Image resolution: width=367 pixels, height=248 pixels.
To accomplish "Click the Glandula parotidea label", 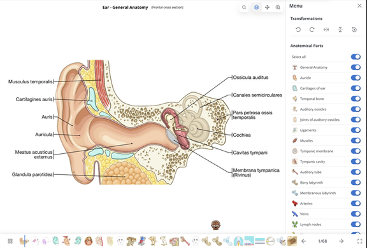I will click(32, 175).
